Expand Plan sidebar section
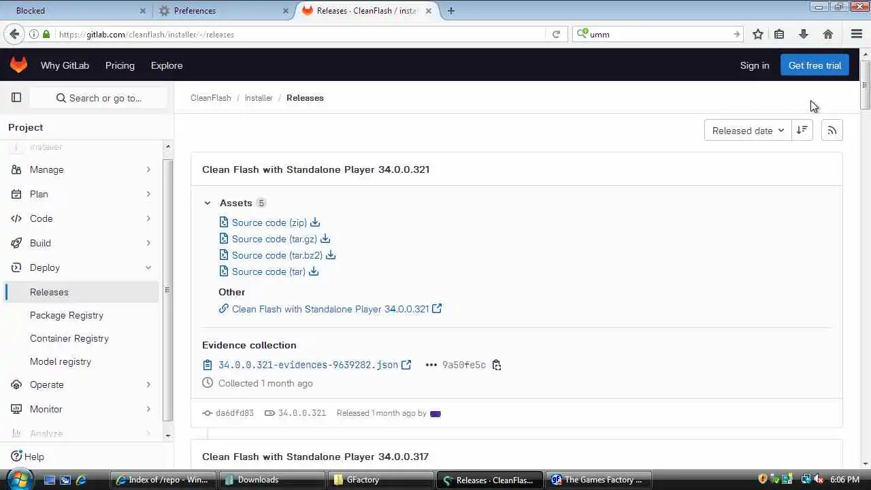871x490 pixels. click(82, 194)
